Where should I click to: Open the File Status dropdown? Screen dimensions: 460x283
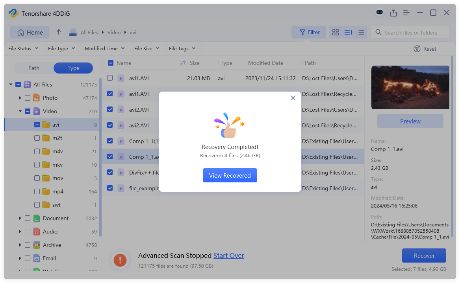(x=23, y=49)
